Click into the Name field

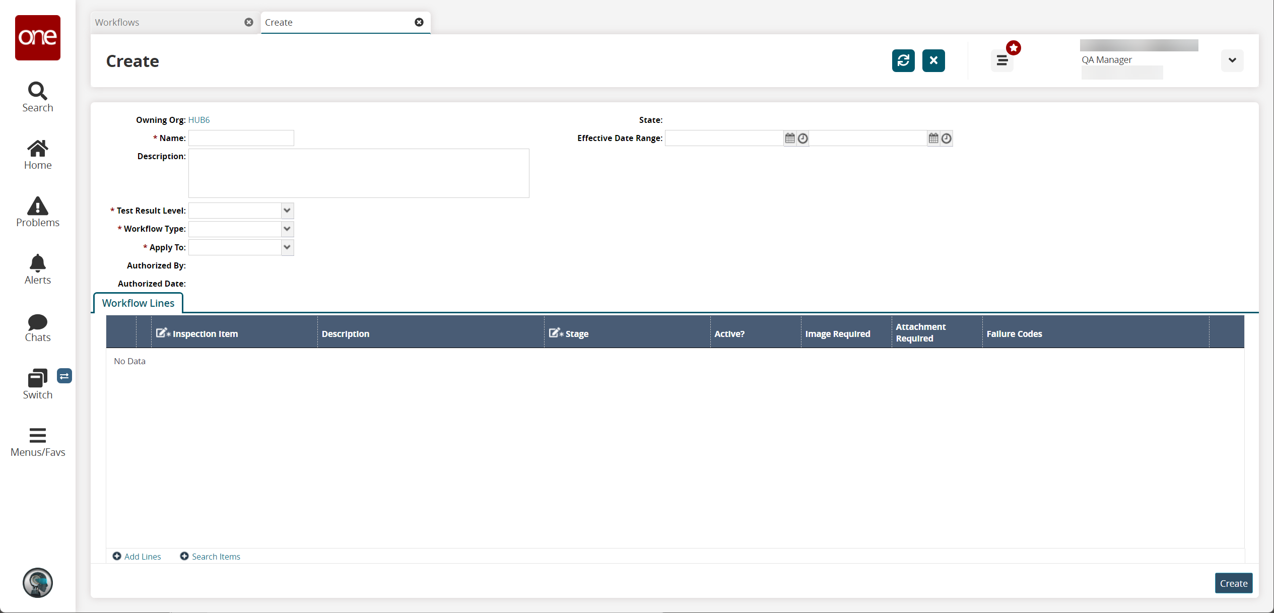[x=241, y=138]
